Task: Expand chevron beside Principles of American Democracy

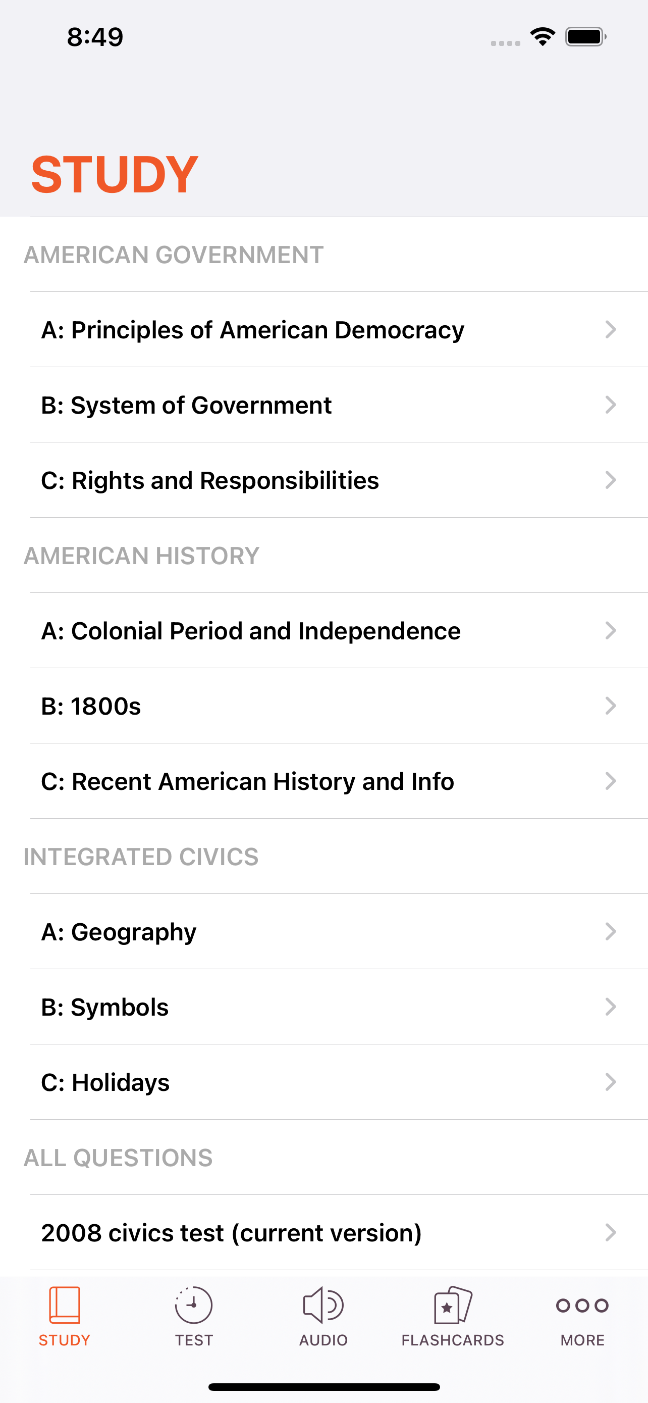Action: click(x=611, y=329)
